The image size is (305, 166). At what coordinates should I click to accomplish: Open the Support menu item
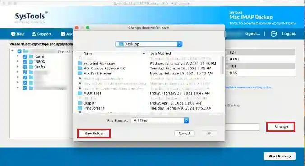pyautogui.click(x=42, y=34)
